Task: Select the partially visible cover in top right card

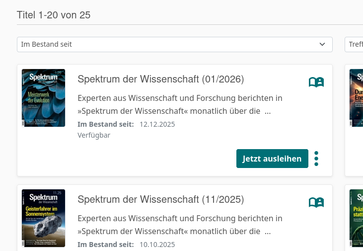Action: pyautogui.click(x=356, y=98)
